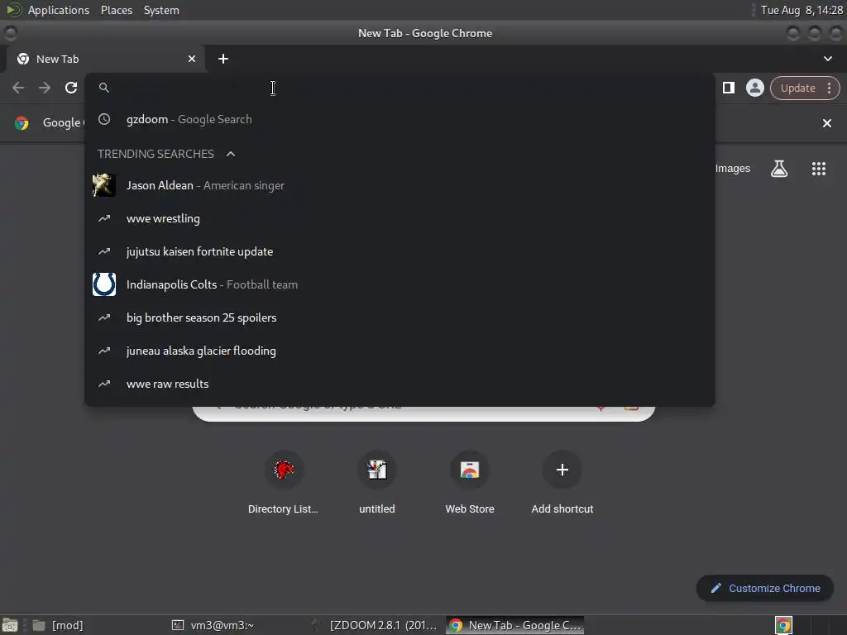The width and height of the screenshot is (847, 635).
Task: Go back using the back arrow
Action: click(18, 88)
